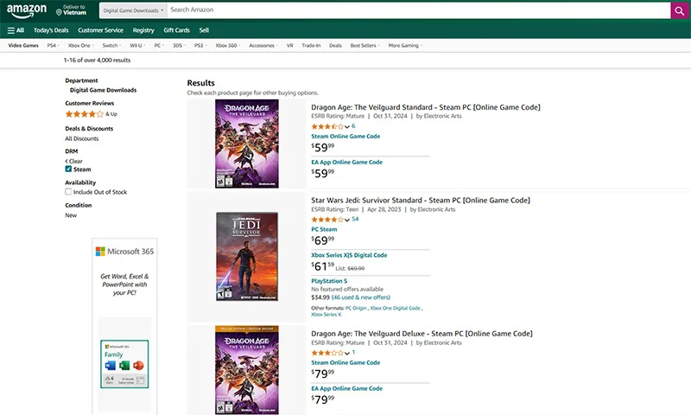
Task: Open the Trade-In category
Action: point(311,46)
